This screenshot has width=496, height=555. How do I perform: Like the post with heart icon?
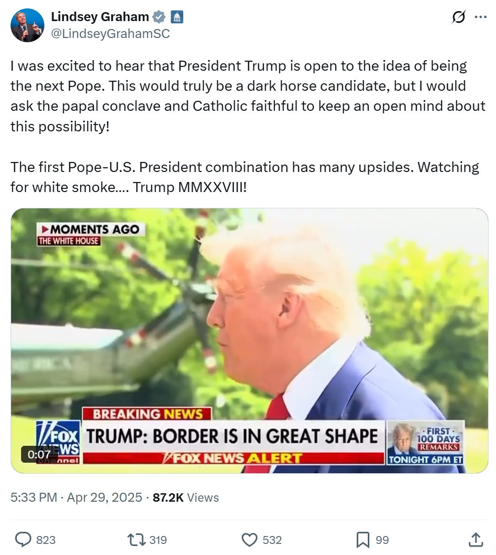pyautogui.click(x=250, y=540)
